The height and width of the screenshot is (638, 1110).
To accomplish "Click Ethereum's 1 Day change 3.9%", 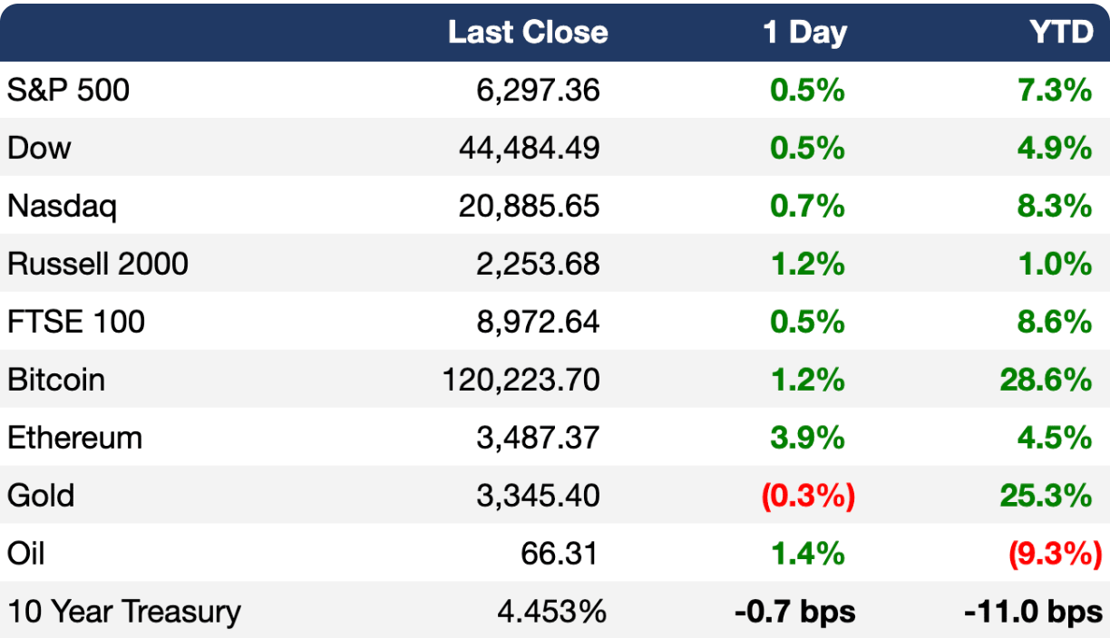I will pyautogui.click(x=808, y=438).
